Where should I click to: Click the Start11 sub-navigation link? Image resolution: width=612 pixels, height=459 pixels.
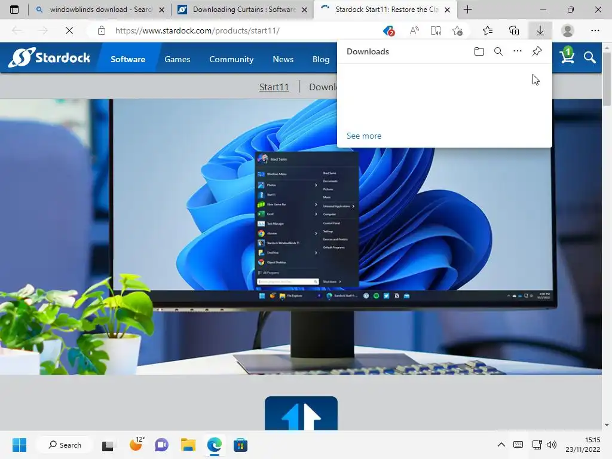click(274, 87)
